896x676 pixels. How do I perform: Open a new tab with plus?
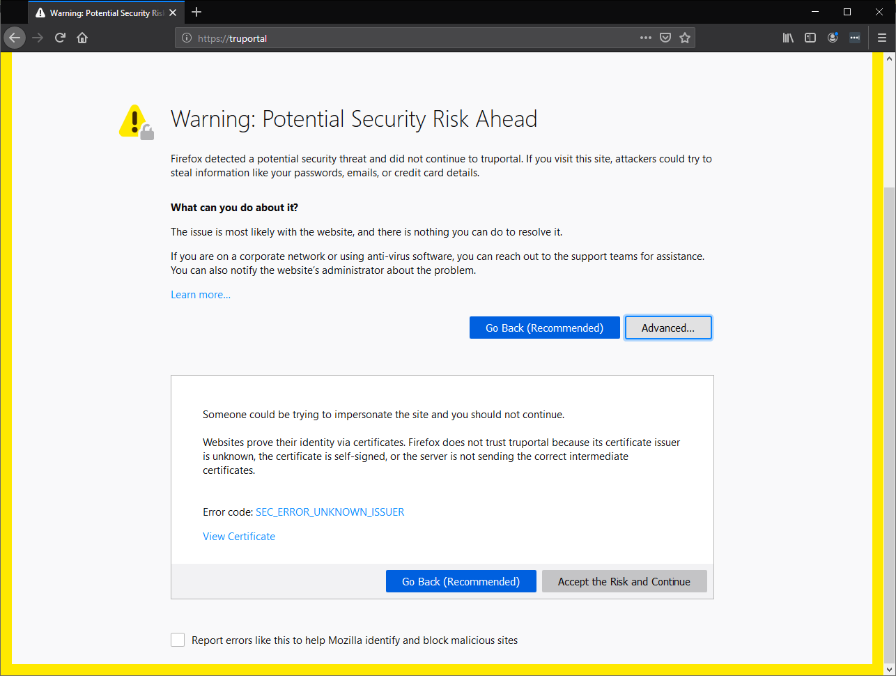click(196, 12)
